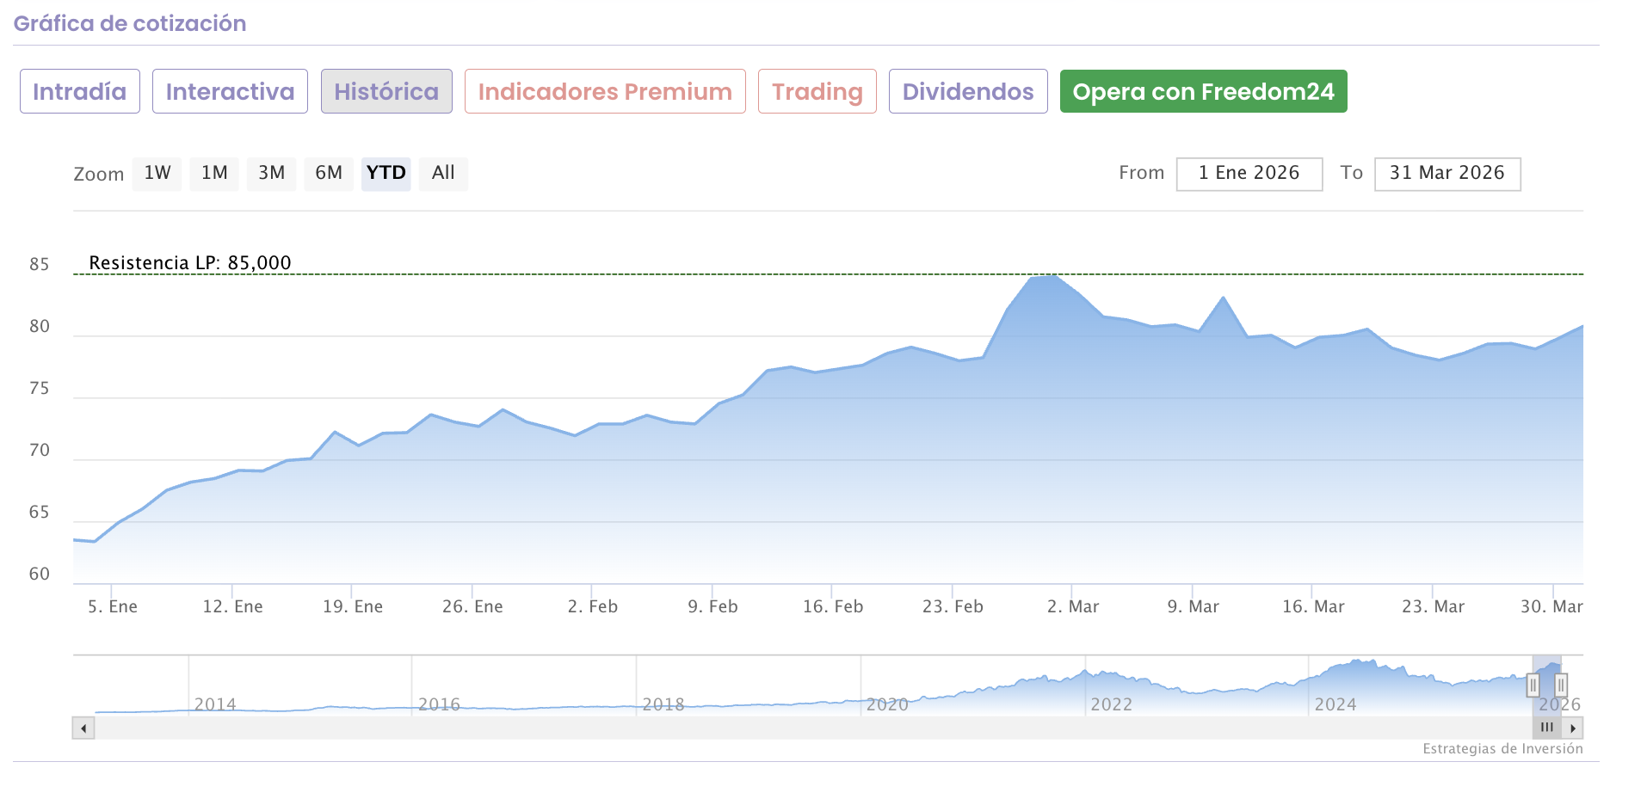
Task: Select the 3M zoom range
Action: click(271, 173)
